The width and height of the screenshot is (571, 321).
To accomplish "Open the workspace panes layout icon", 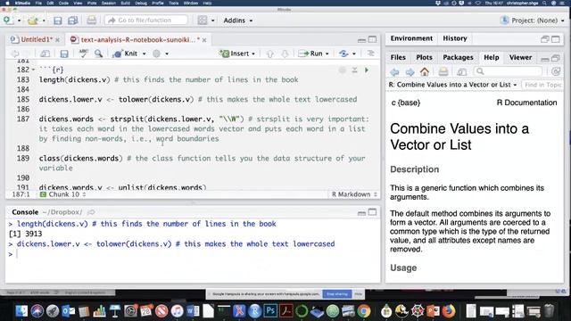I will click(203, 21).
